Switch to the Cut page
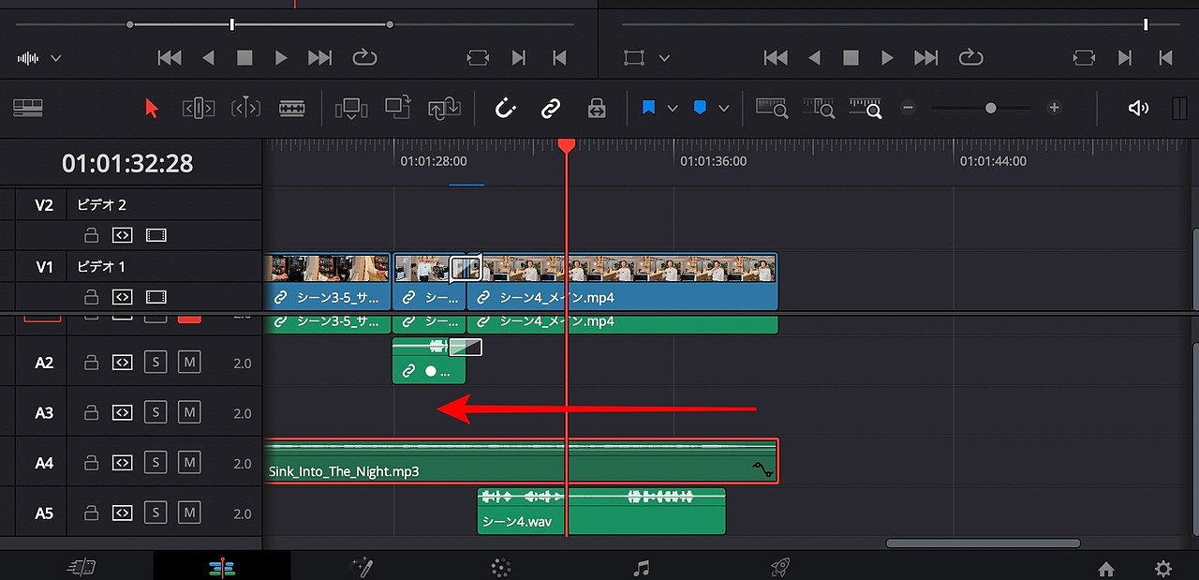Image resolution: width=1199 pixels, height=580 pixels. [81, 567]
